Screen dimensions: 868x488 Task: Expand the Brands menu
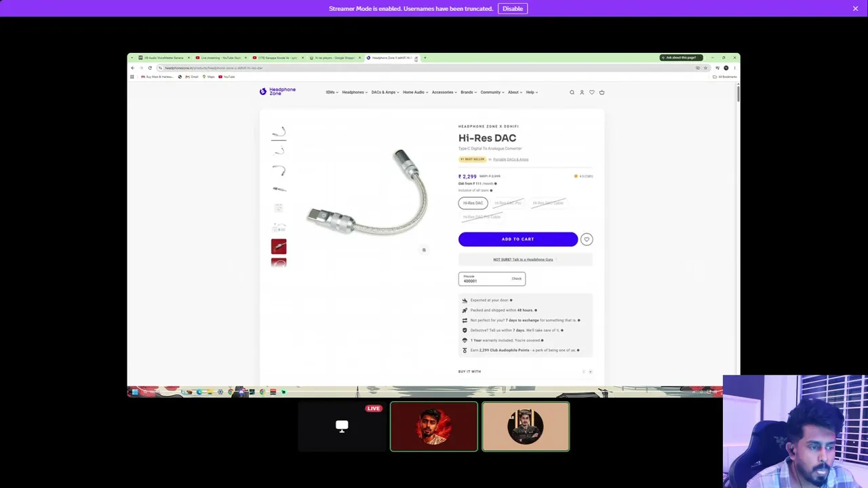coord(469,92)
